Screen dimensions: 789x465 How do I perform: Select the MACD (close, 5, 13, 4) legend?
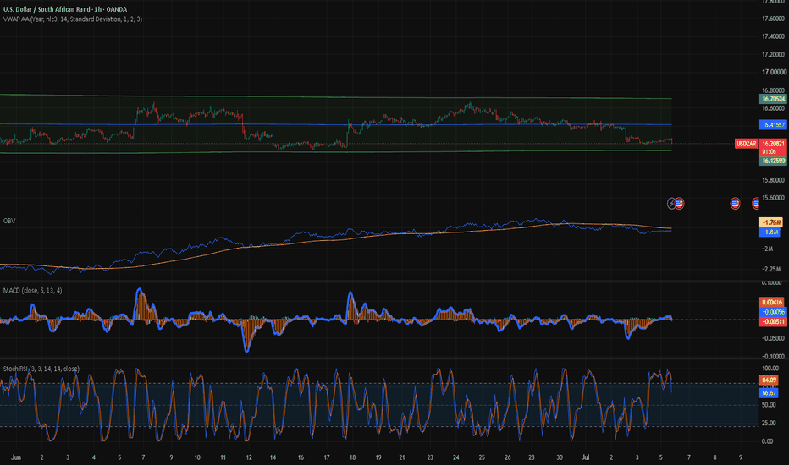click(x=33, y=291)
